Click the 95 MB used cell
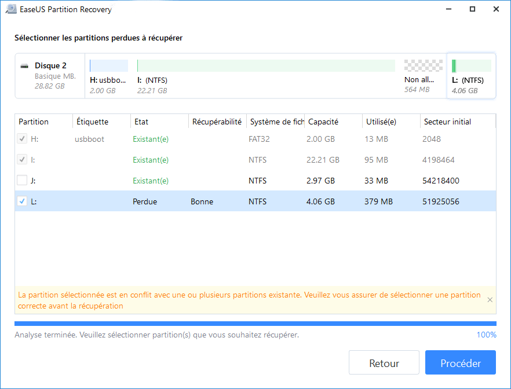 point(376,160)
